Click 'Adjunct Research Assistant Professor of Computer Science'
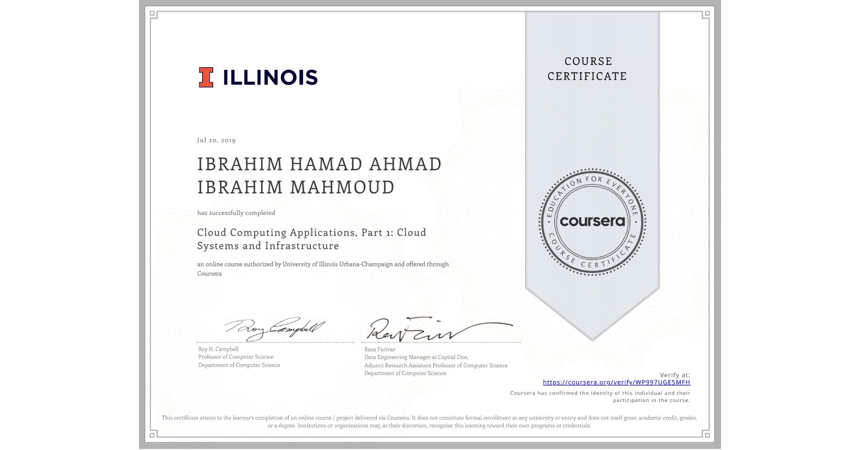The width and height of the screenshot is (861, 450). [x=436, y=366]
